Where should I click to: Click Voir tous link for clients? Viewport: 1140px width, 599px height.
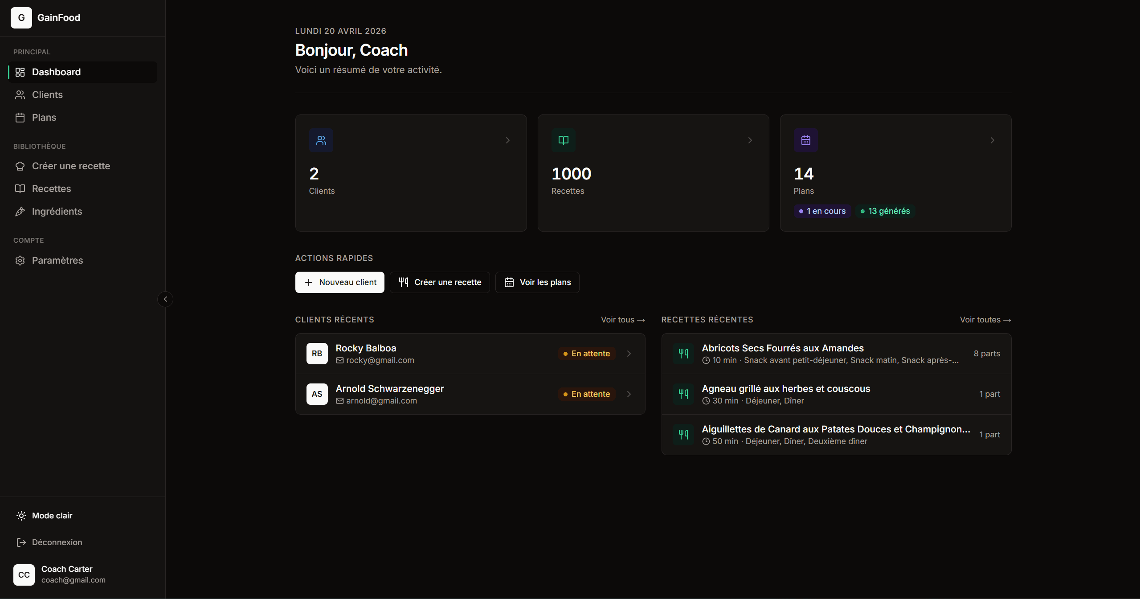(623, 320)
